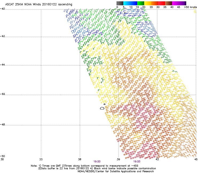Click the legend tick label '35'

pos(165,7)
